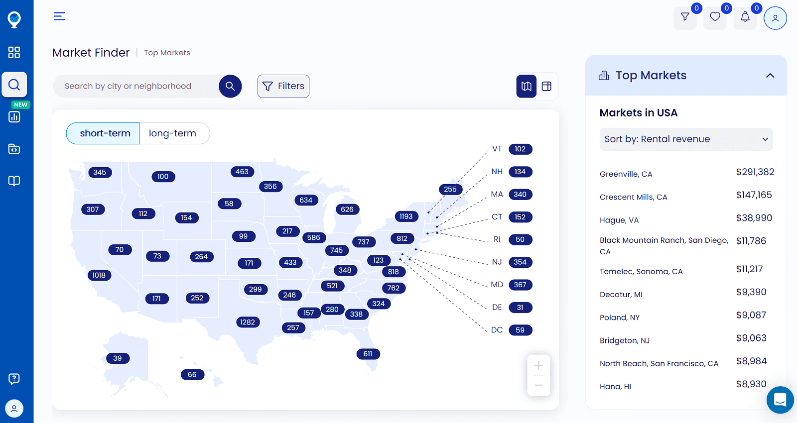The image size is (797, 423).
Task: Click the profile avatar in sidebar bottom
Action: [x=14, y=409]
